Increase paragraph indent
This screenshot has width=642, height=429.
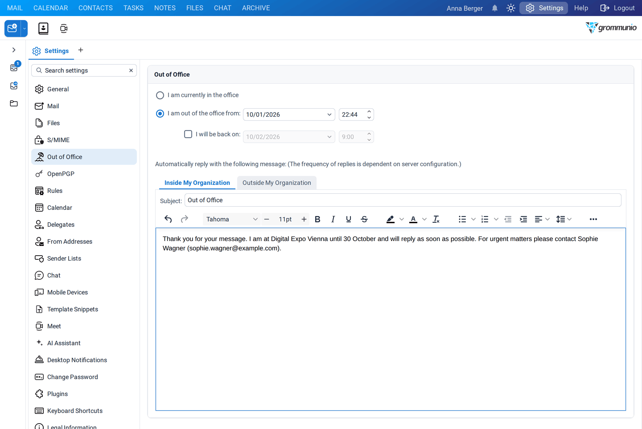tap(523, 219)
